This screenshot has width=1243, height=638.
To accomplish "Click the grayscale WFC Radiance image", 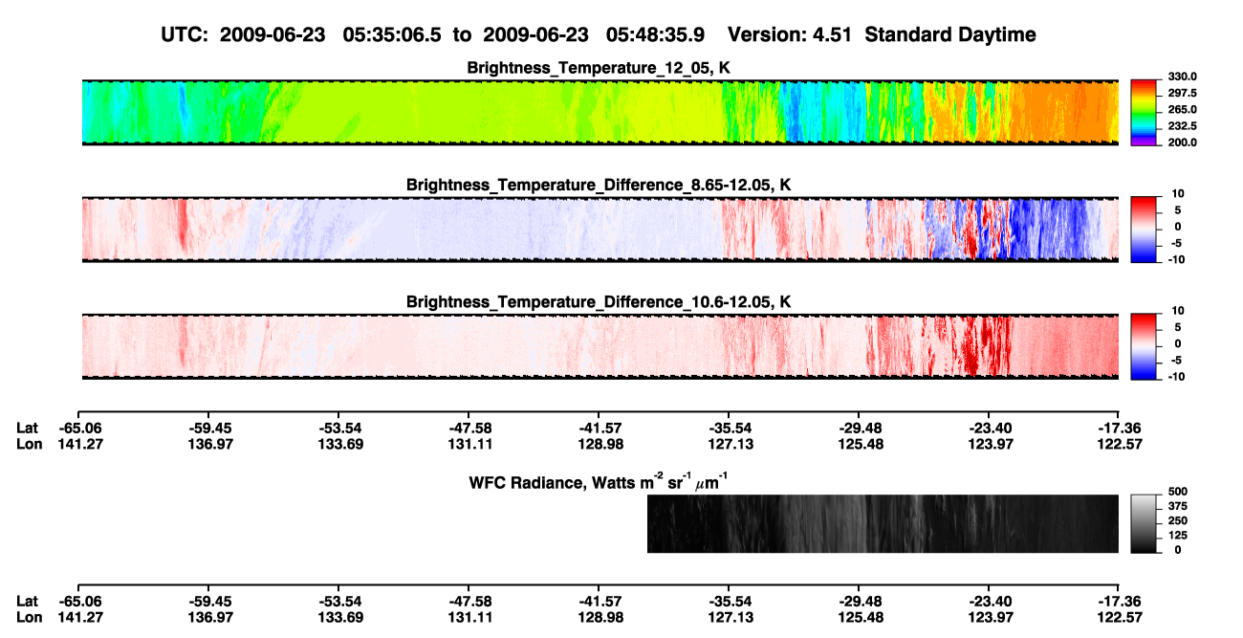I will tap(883, 523).
